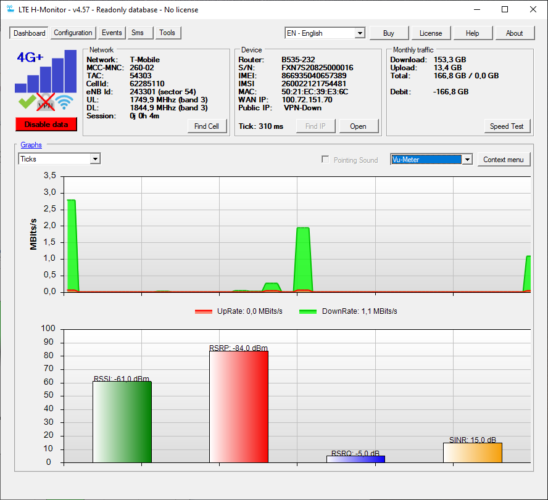This screenshot has width=548, height=500.
Task: Click the green RSSI bar
Action: point(122,422)
